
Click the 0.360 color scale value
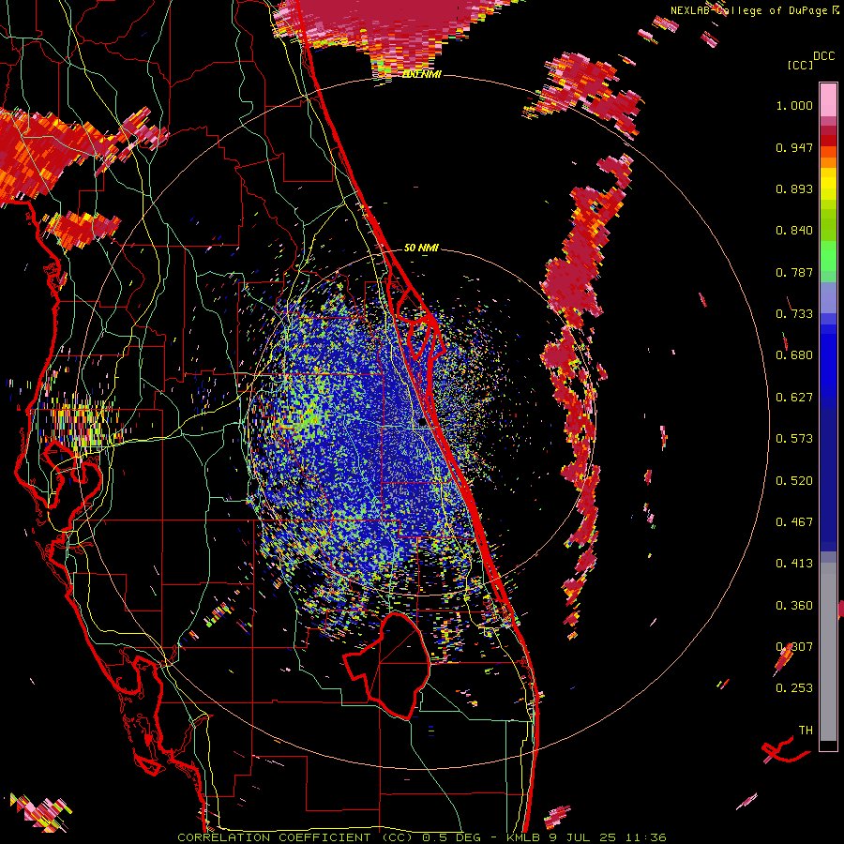(x=794, y=606)
